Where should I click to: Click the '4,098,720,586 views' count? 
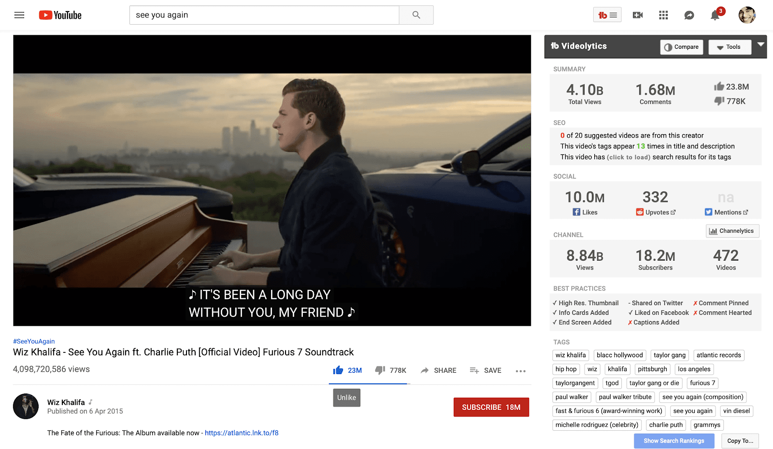(x=51, y=369)
